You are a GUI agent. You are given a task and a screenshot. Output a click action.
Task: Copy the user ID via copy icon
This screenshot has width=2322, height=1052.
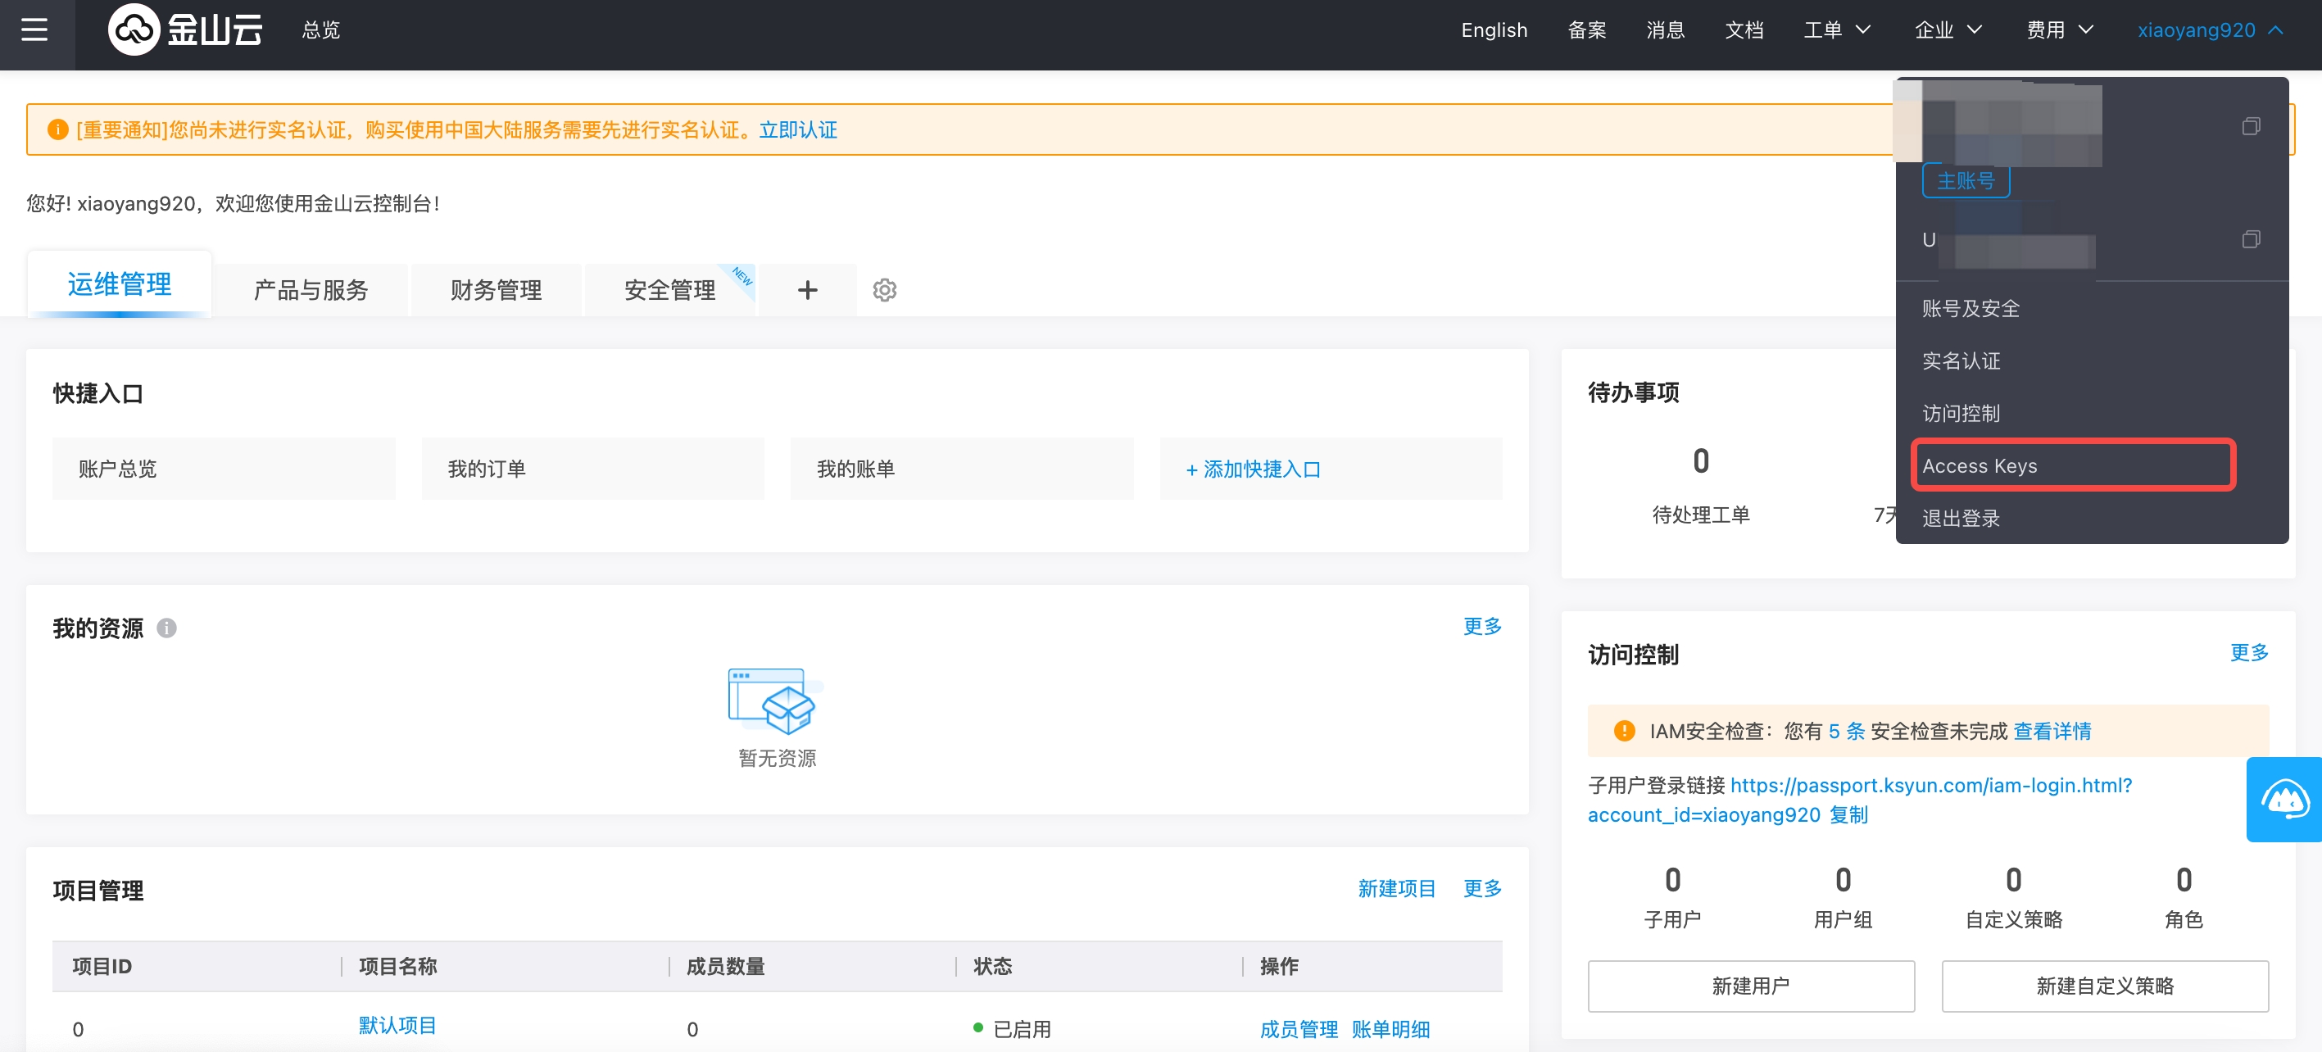[2250, 240]
